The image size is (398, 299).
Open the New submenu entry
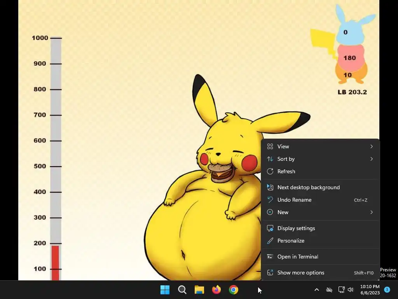click(320, 212)
